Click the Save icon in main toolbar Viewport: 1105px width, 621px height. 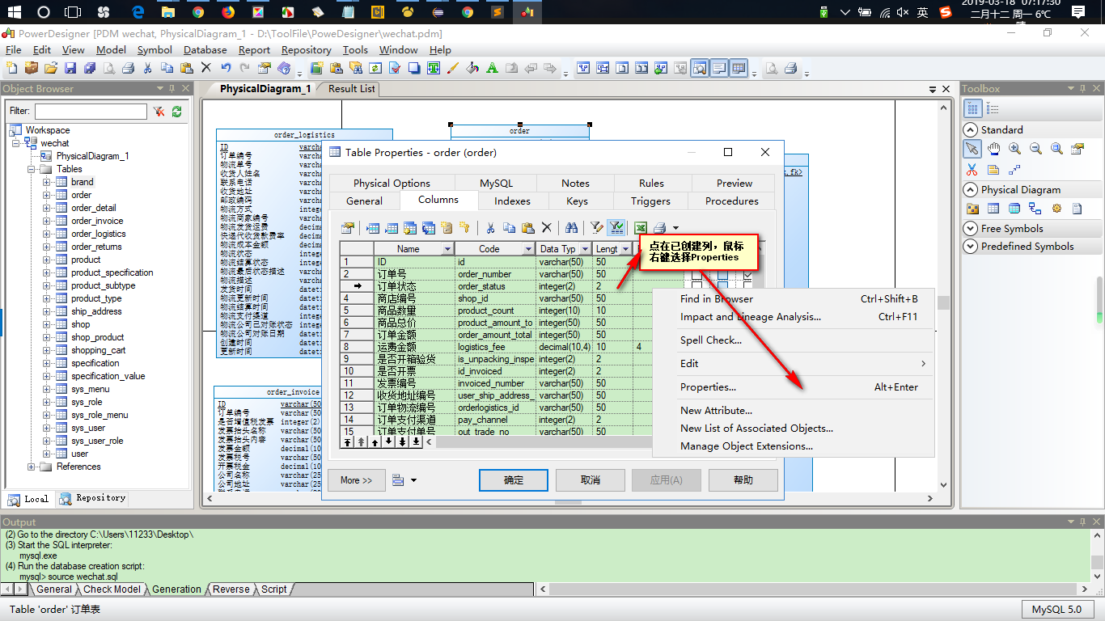[70, 69]
